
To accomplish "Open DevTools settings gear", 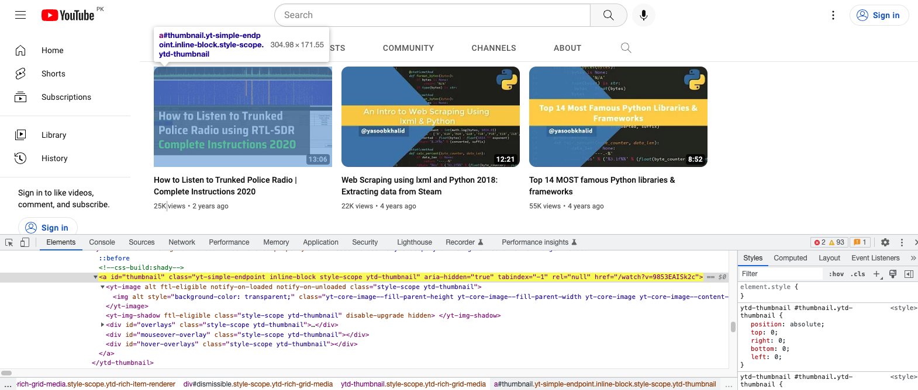I will pos(885,242).
